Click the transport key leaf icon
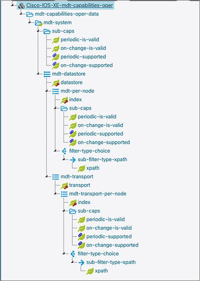Screen dimensions: 200x281 pos(64,185)
